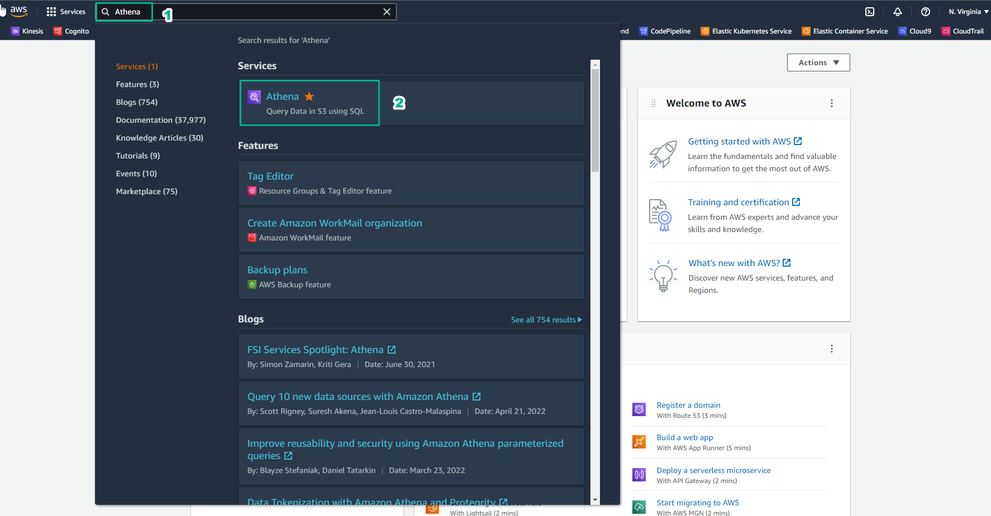The width and height of the screenshot is (991, 516).
Task: Toggle the Athena favorite star
Action: pos(309,97)
